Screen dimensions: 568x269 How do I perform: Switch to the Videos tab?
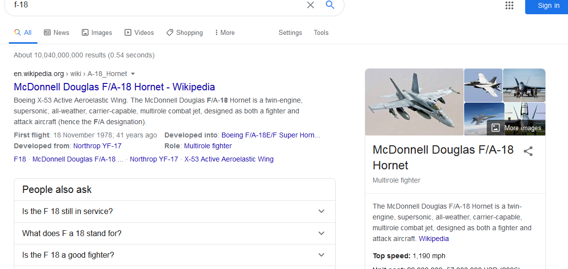click(139, 32)
